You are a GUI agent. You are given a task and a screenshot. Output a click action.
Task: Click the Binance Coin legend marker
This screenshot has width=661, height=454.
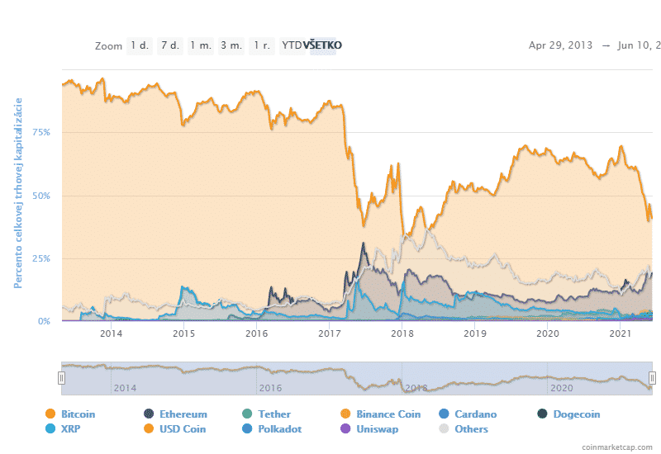[x=345, y=414]
